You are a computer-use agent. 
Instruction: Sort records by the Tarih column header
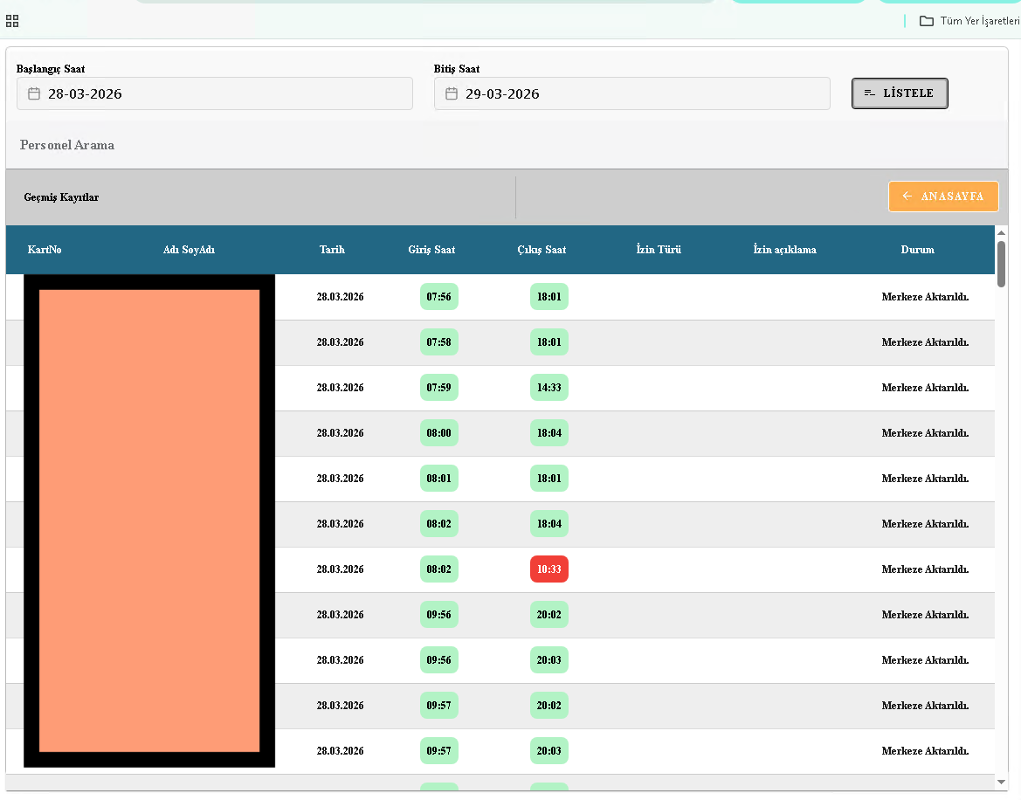332,250
